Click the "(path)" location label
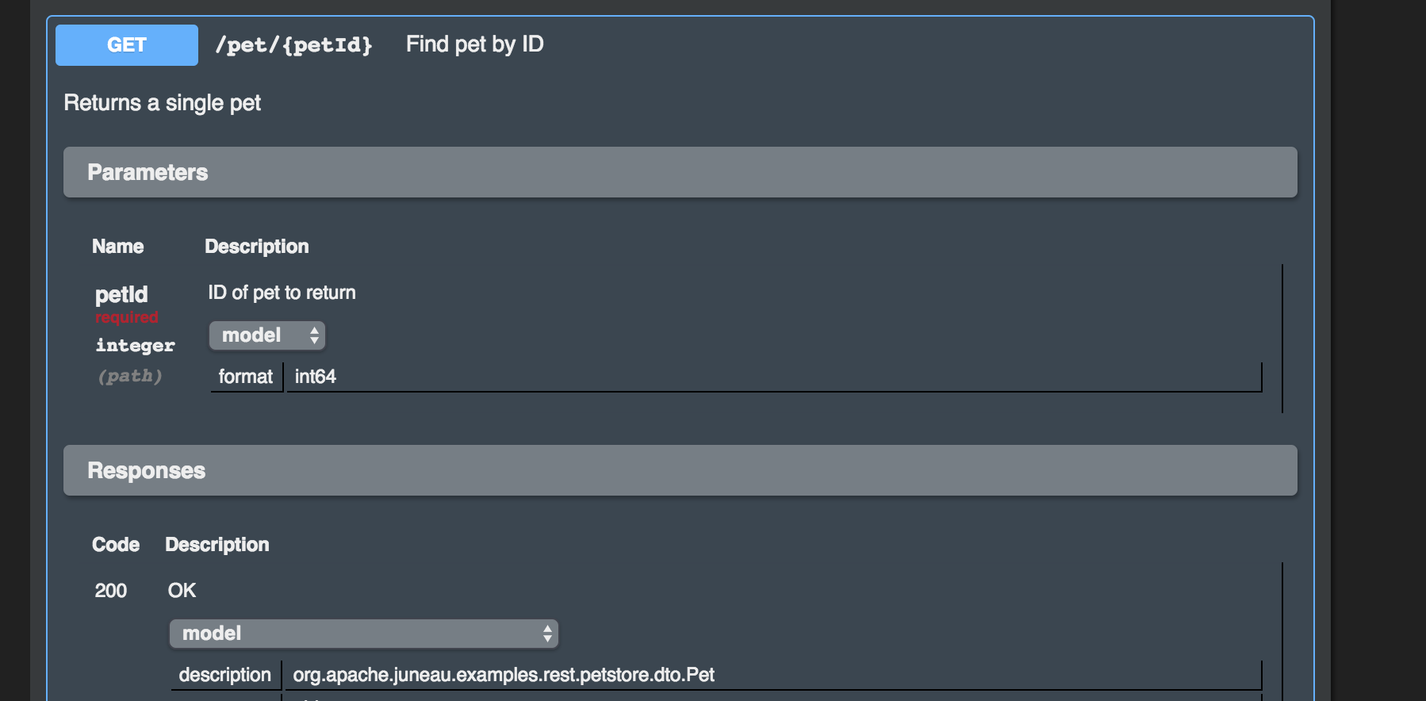Image resolution: width=1426 pixels, height=701 pixels. tap(130, 376)
